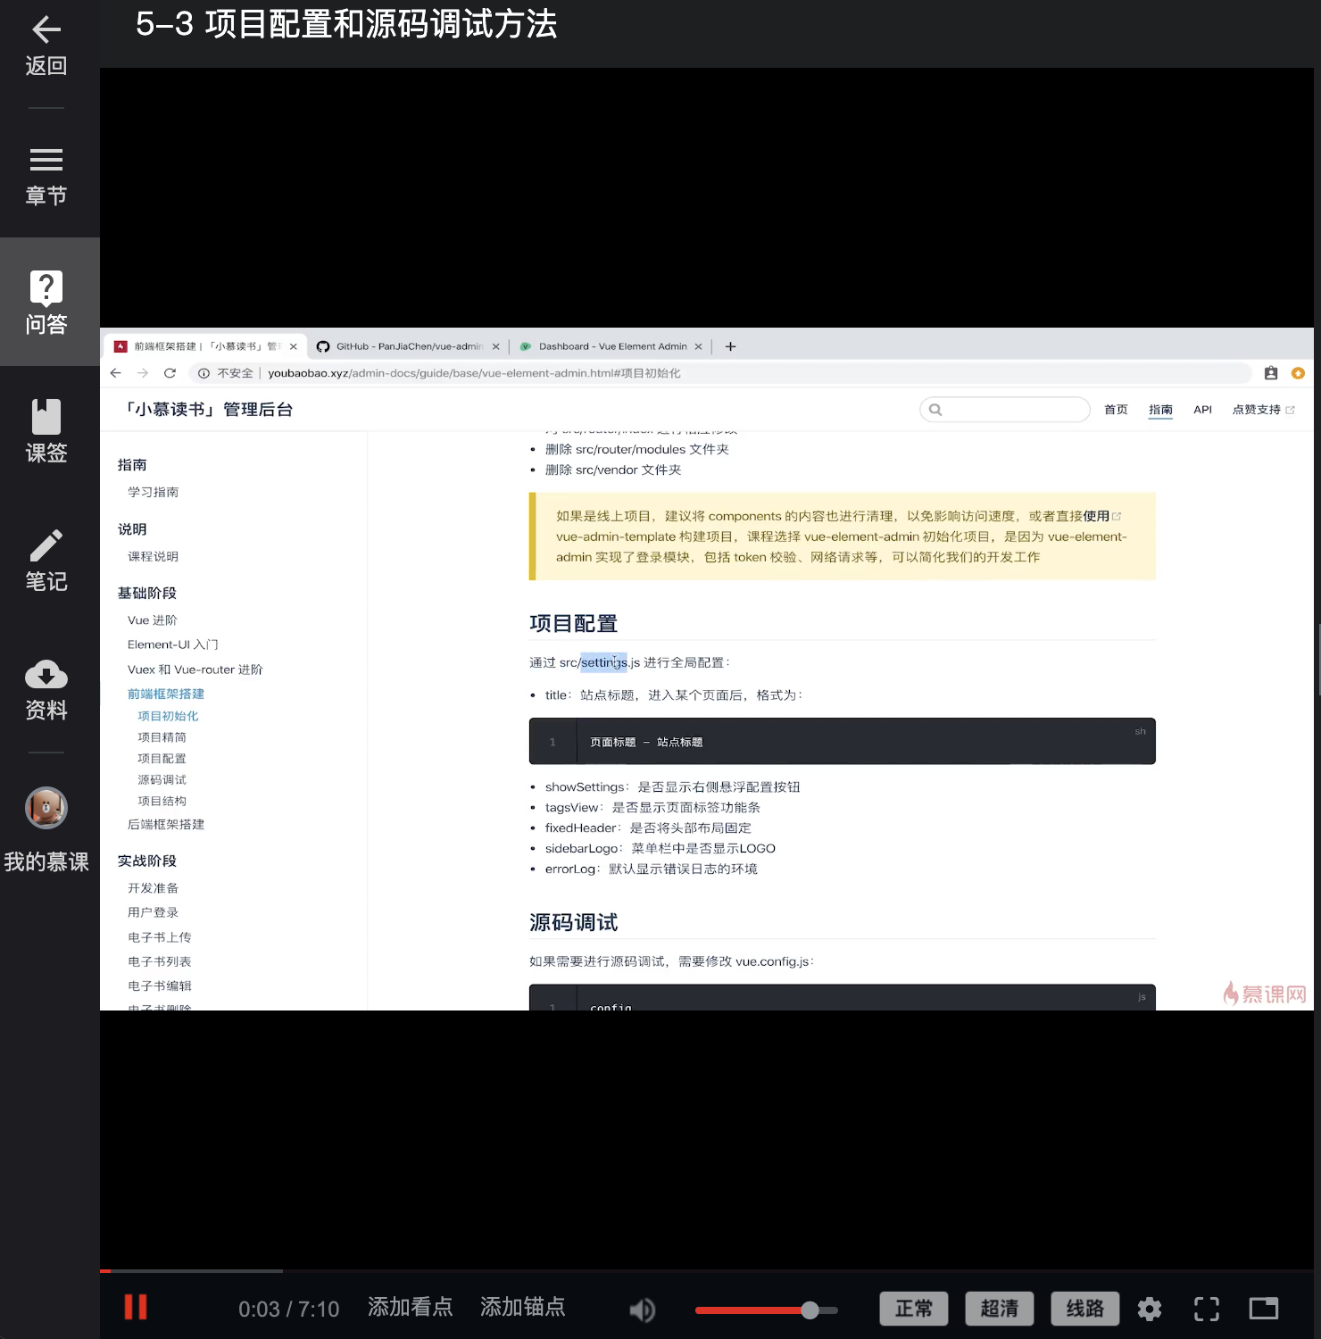The width and height of the screenshot is (1321, 1339).
Task: Click 添加看点 button
Action: click(411, 1308)
